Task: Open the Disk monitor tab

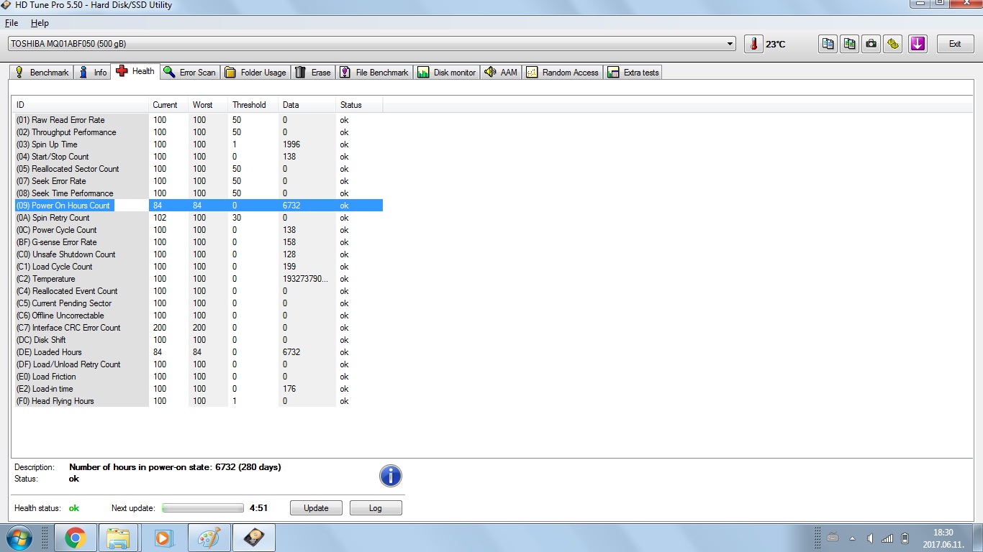Action: [x=447, y=73]
